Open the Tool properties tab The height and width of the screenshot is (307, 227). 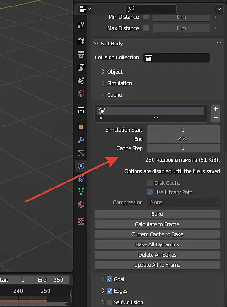click(x=81, y=25)
